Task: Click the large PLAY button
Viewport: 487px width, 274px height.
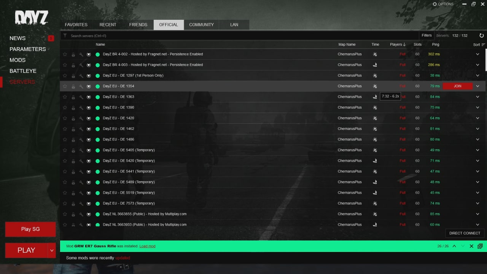Action: coord(26,250)
